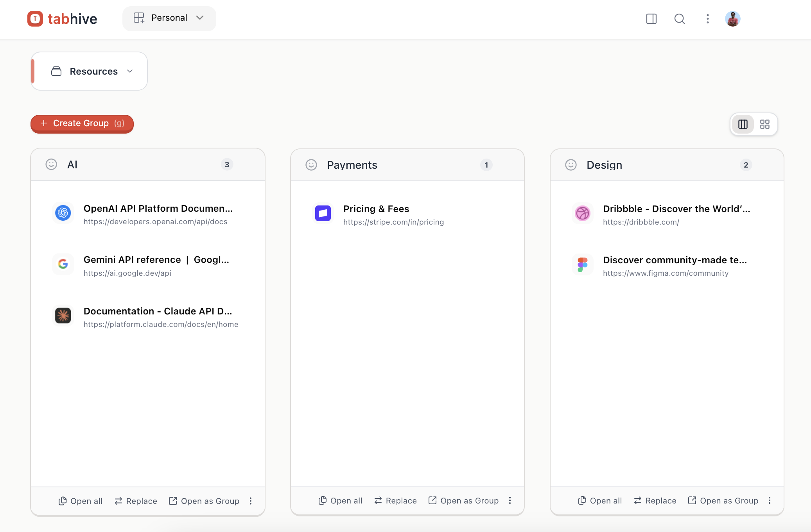Open AI group more options menu

click(251, 501)
